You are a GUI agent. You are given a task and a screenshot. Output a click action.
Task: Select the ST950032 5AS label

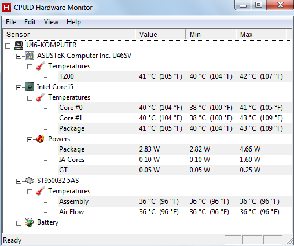coord(58,181)
